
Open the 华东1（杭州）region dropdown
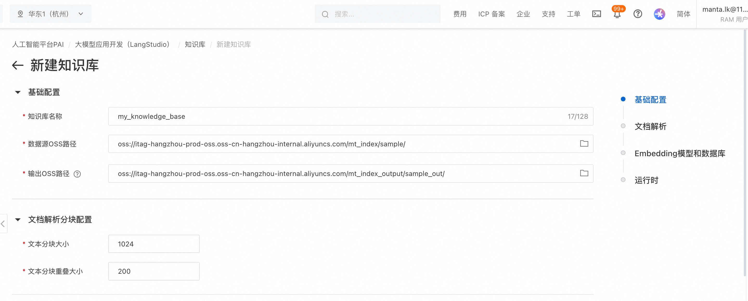(50, 14)
